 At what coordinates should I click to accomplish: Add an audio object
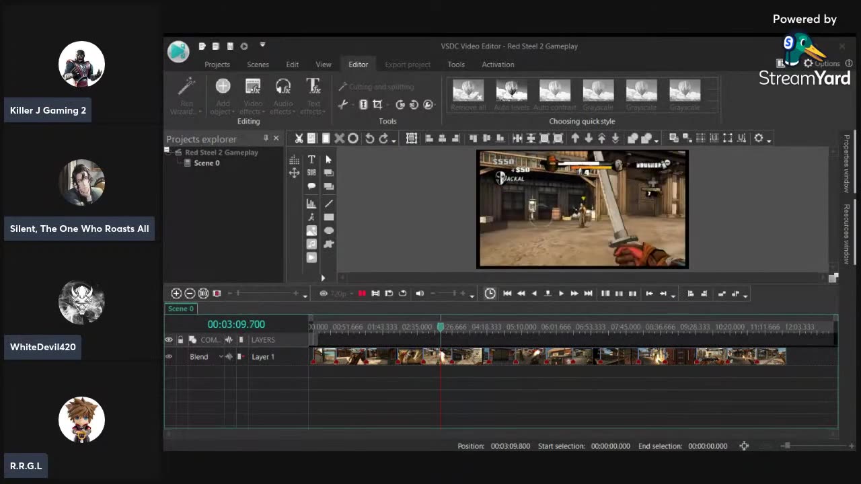[x=311, y=244]
